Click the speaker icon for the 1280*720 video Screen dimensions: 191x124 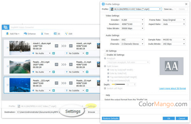coord(33,53)
